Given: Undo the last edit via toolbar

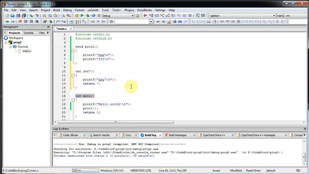Looking at the screenshot, I should tap(31, 15).
